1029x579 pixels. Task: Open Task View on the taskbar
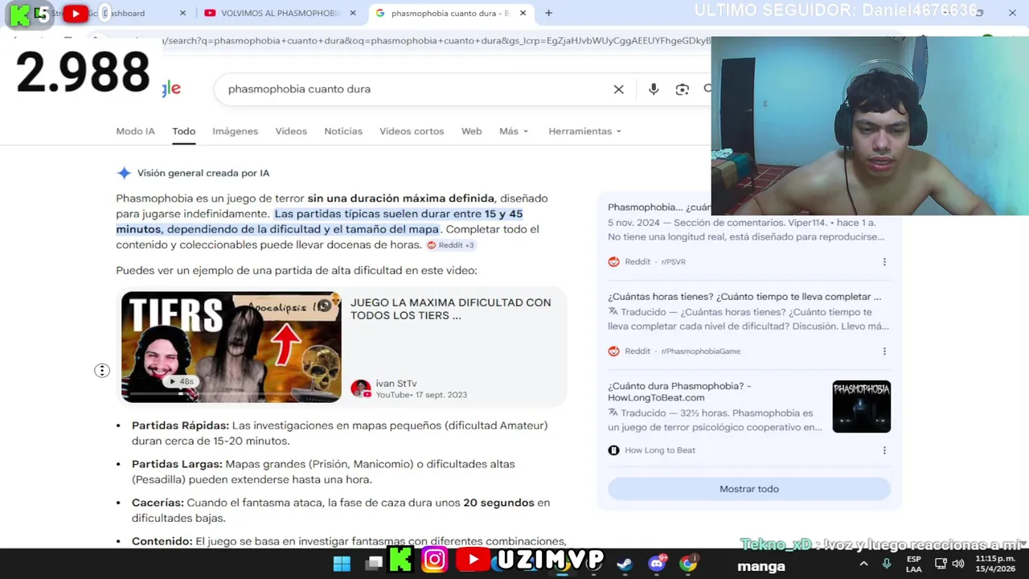(374, 563)
